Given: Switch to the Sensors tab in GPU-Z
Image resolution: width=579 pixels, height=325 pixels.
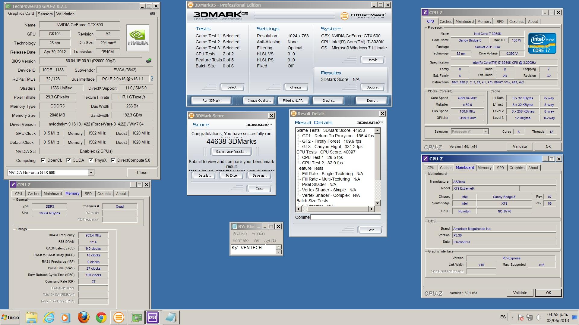Looking at the screenshot, I should (45, 14).
